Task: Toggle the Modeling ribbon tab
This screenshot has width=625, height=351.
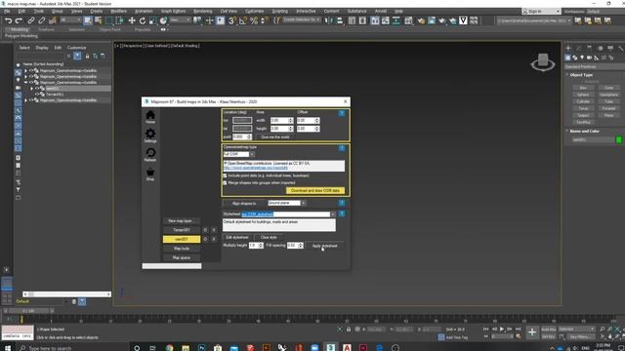Action: [20, 29]
